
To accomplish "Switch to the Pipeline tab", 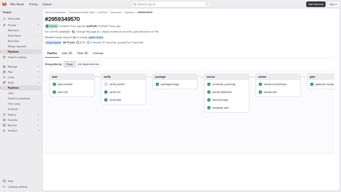I will coord(52,53).
